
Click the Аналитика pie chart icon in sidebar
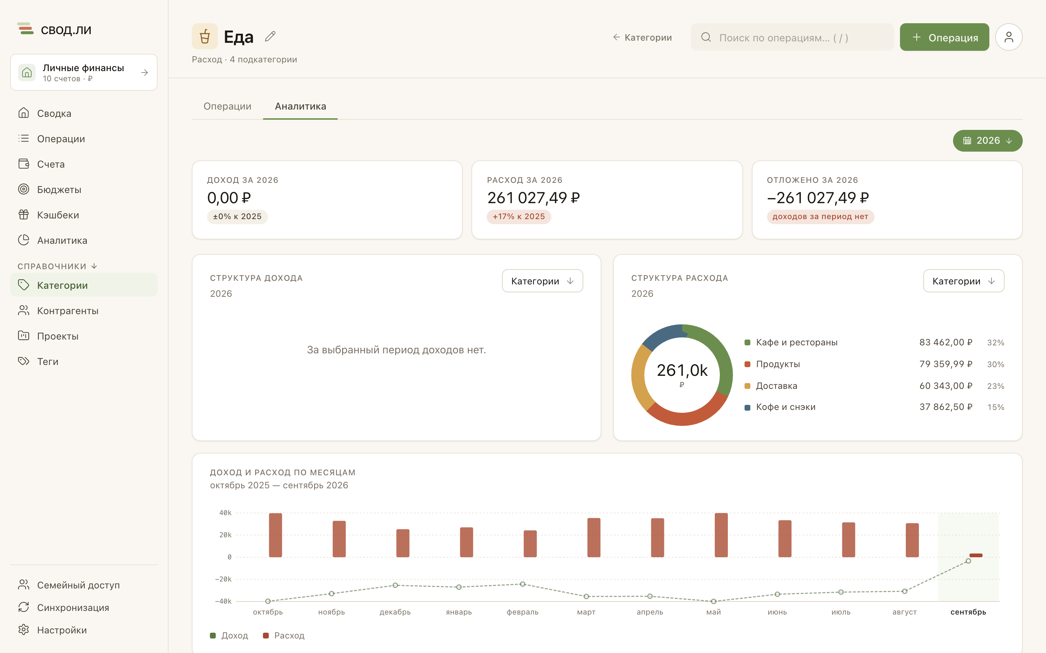(x=24, y=240)
